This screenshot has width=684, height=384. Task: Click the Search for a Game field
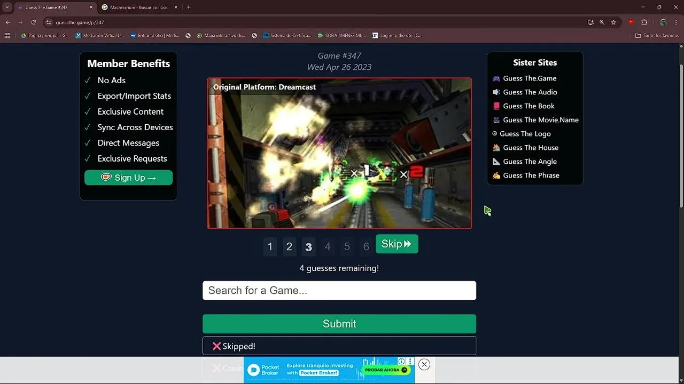pyautogui.click(x=339, y=291)
